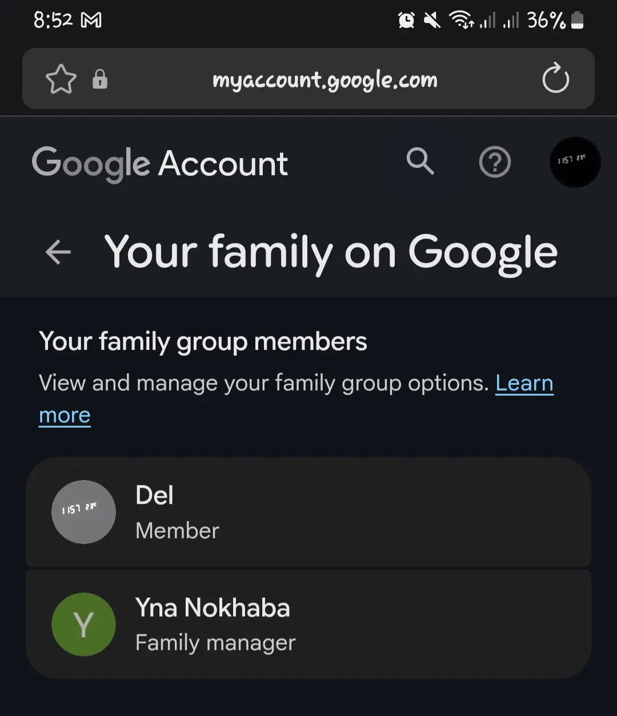The width and height of the screenshot is (617, 716).
Task: Open Yna Nokhaba family manager entry
Action: pos(308,624)
